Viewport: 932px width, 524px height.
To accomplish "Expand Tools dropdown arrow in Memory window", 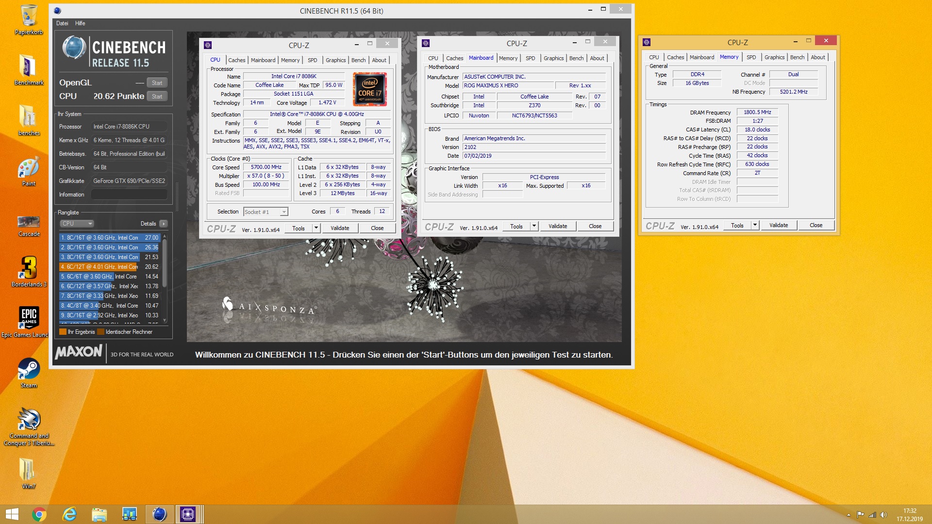I will click(755, 226).
